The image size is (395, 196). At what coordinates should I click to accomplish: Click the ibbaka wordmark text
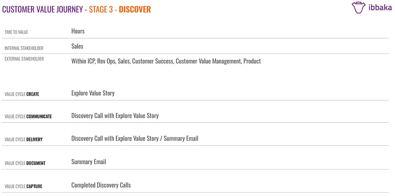tap(379, 8)
